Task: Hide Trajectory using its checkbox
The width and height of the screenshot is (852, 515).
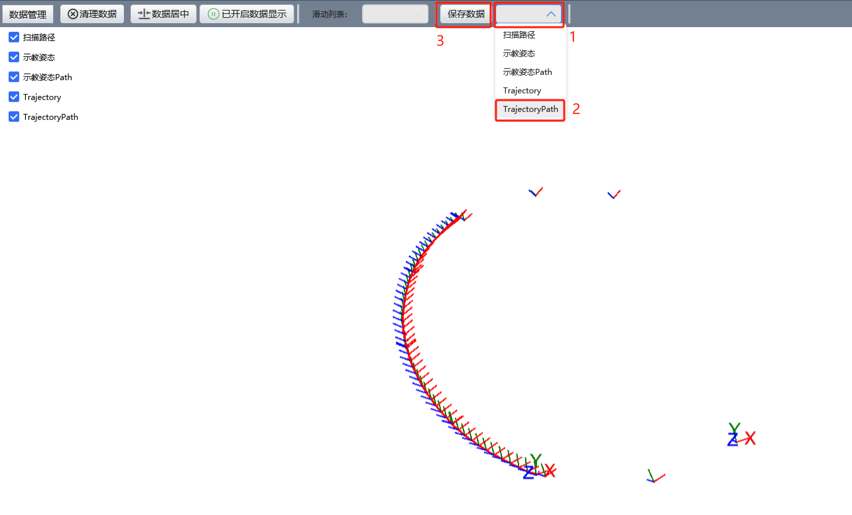Action: point(14,97)
